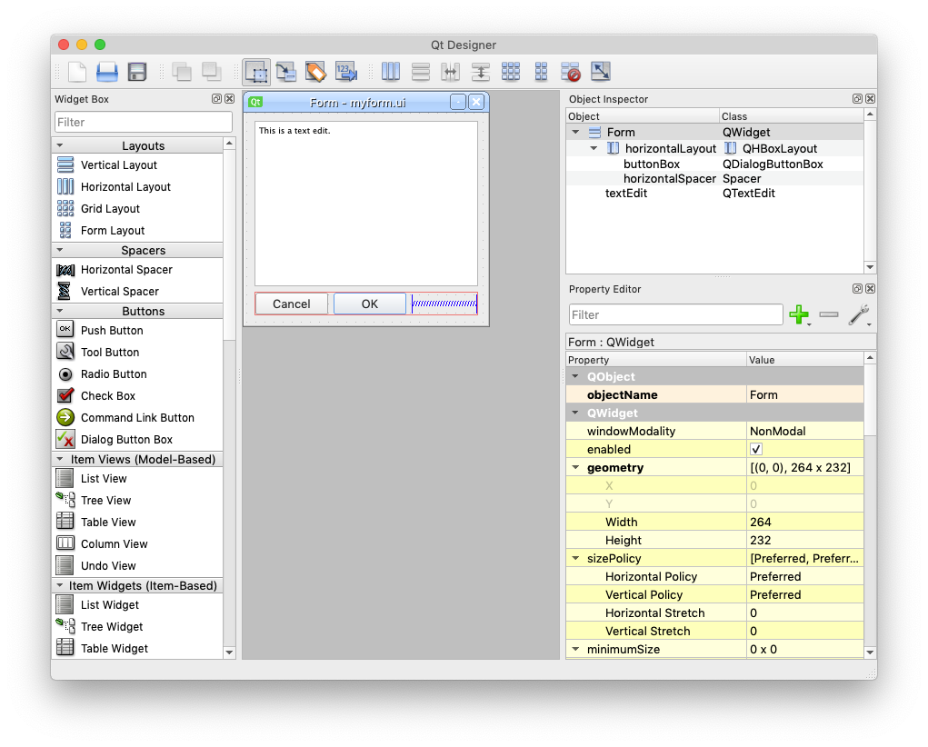This screenshot has height=747, width=928.
Task: Collapse the sizePolicy property group
Action: tap(575, 559)
